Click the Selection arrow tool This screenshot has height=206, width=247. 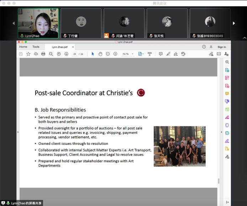pos(93,54)
